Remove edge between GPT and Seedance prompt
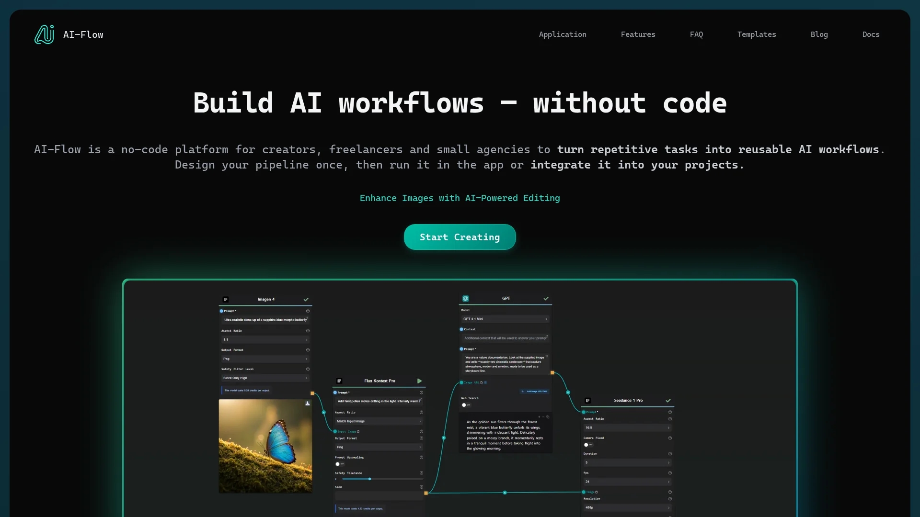 click(568, 393)
